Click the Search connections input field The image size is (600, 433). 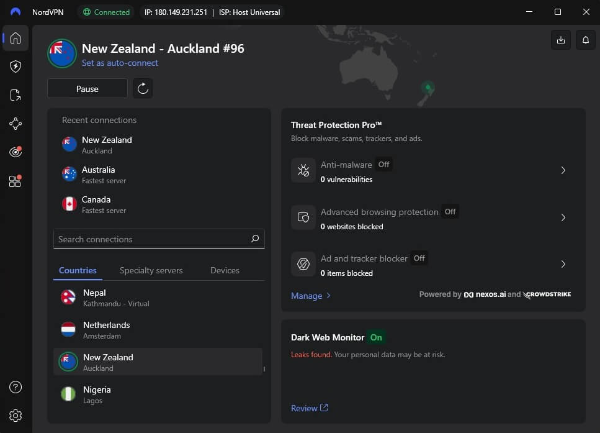159,239
